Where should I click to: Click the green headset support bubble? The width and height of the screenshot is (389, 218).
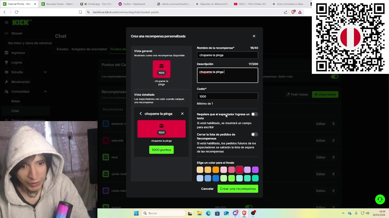point(380,199)
